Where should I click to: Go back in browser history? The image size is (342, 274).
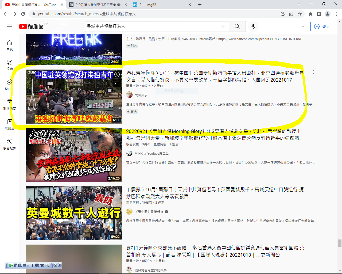[6, 14]
